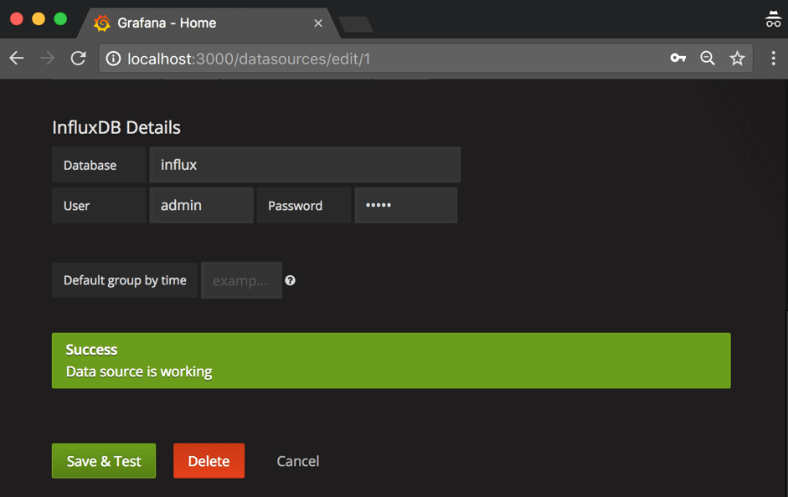Select the Grafana - Home tab
This screenshot has height=497, width=788.
coord(209,23)
